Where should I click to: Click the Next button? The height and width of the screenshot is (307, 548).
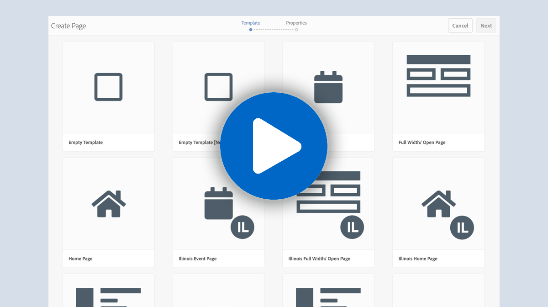coord(486,26)
